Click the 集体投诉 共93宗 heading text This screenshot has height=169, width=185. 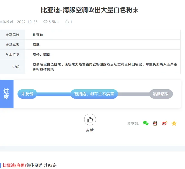[41, 165]
